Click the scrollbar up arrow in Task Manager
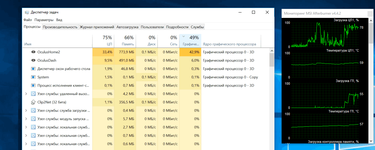 click(x=271, y=50)
